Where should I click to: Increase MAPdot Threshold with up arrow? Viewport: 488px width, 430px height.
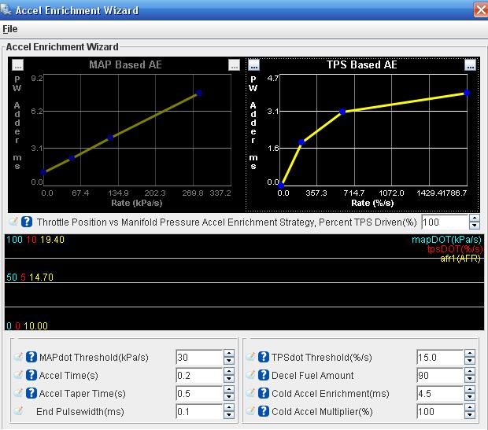(229, 353)
